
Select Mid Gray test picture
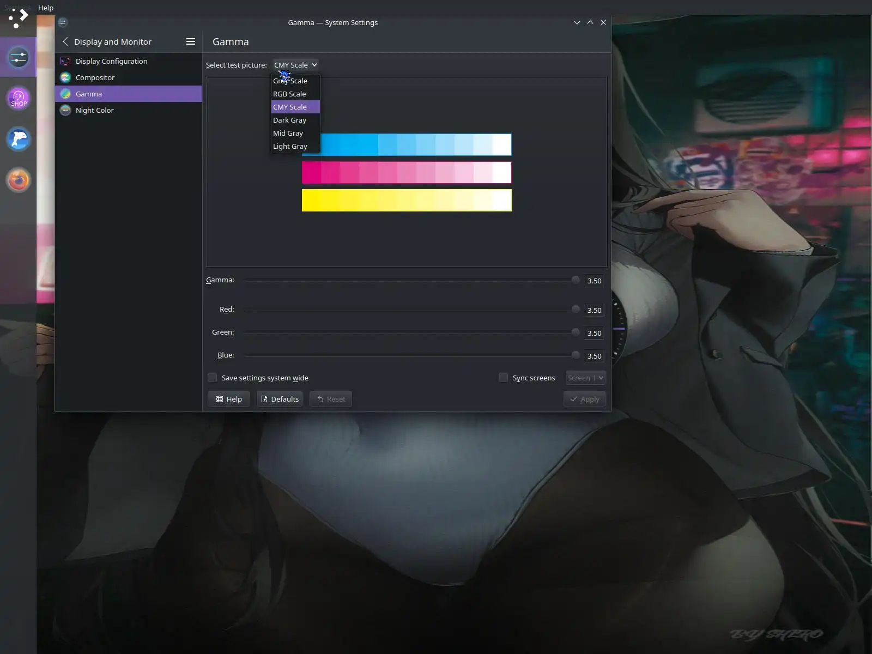[x=295, y=133]
